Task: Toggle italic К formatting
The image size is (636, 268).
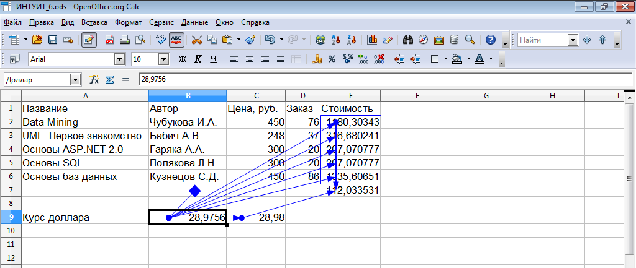Action: click(198, 59)
